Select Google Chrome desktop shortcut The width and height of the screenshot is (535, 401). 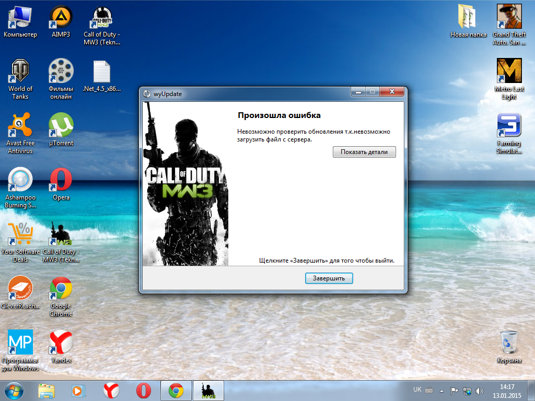click(x=61, y=297)
